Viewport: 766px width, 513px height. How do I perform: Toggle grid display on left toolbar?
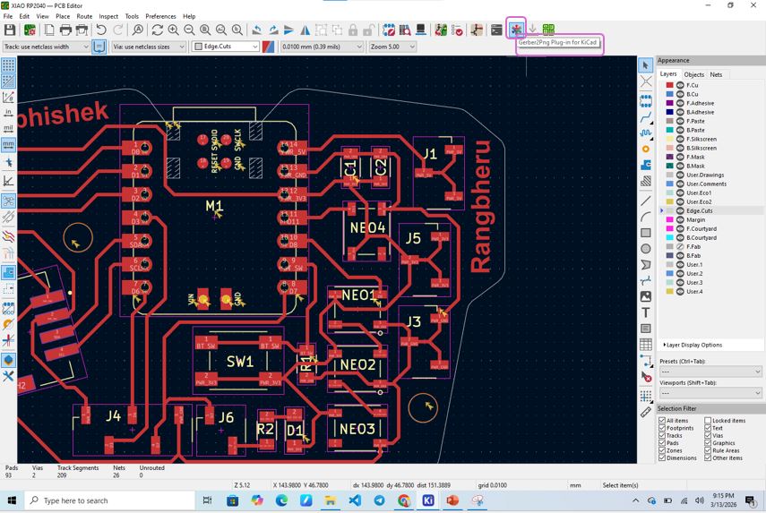(8, 65)
